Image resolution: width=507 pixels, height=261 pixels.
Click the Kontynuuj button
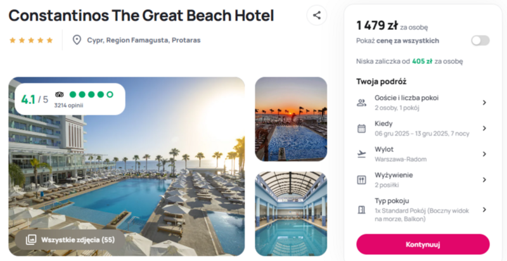(x=423, y=244)
